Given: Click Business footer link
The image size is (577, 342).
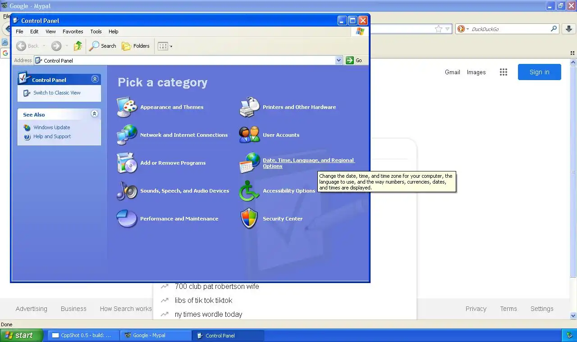Looking at the screenshot, I should [x=73, y=309].
